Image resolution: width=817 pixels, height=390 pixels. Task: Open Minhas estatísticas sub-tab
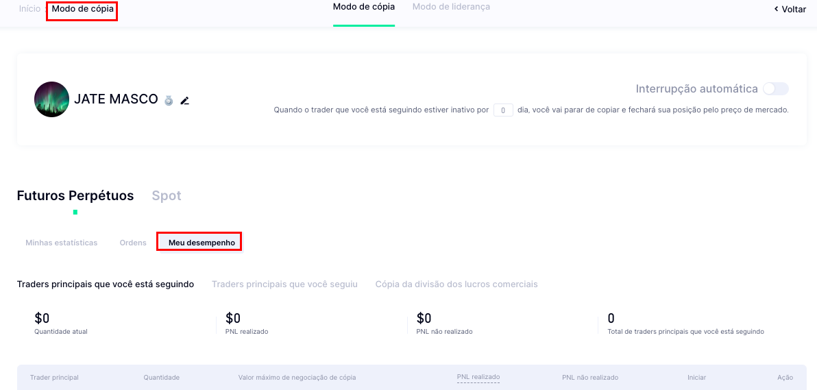pyautogui.click(x=62, y=243)
